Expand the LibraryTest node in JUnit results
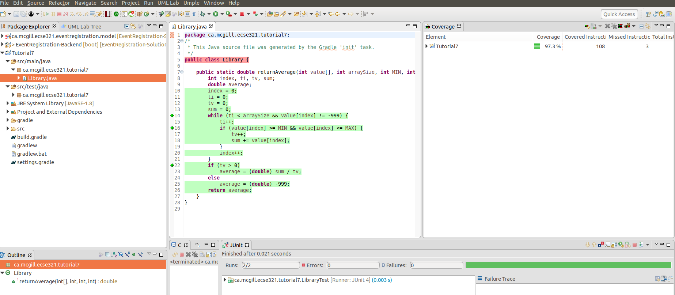 pyautogui.click(x=225, y=280)
